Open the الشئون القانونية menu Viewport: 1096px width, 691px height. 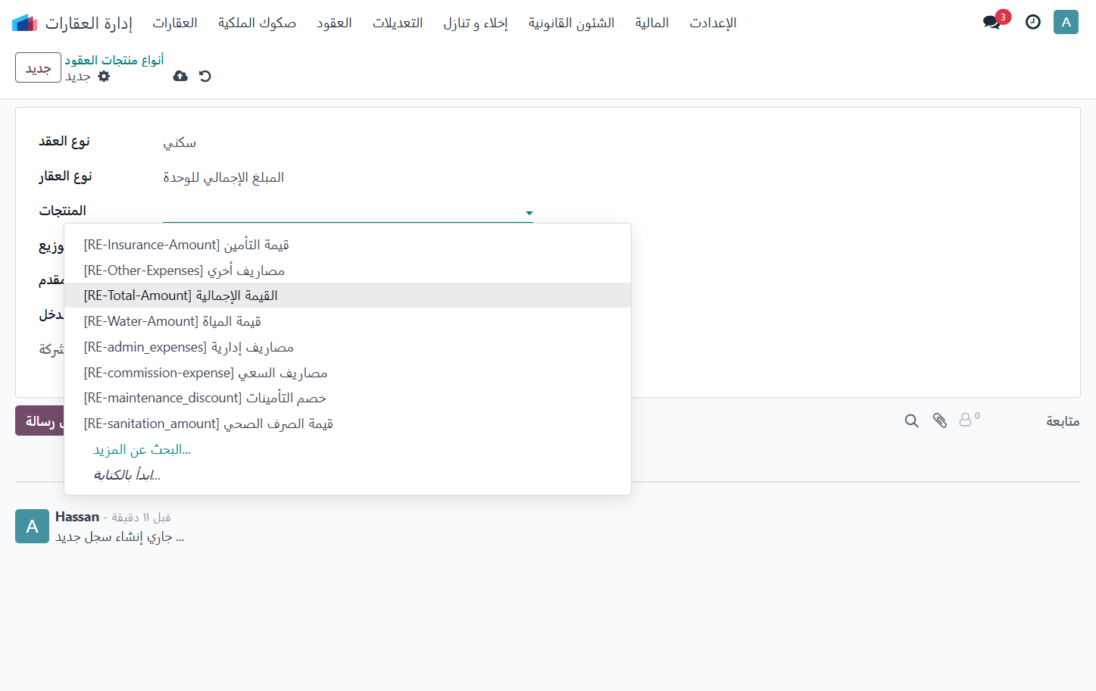coord(572,23)
